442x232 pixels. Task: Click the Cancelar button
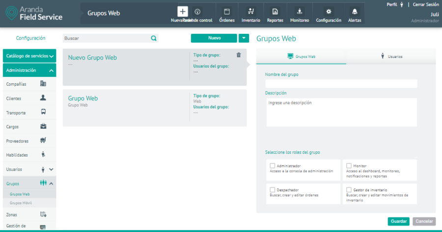[424, 221]
